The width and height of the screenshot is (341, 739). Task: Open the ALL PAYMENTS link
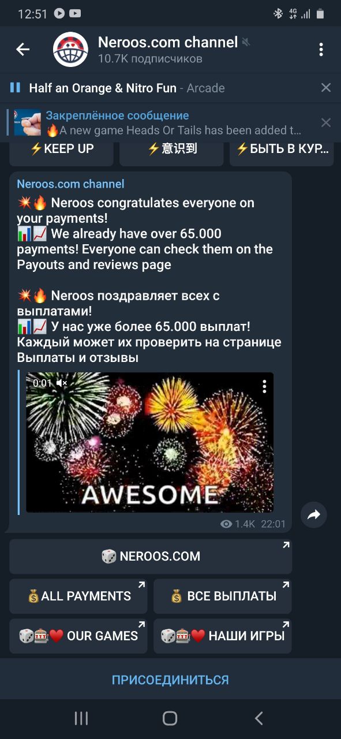coord(78,596)
